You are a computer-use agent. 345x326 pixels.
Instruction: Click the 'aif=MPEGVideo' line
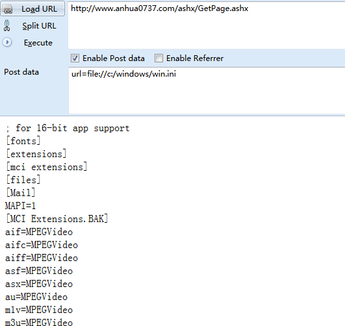click(x=39, y=232)
